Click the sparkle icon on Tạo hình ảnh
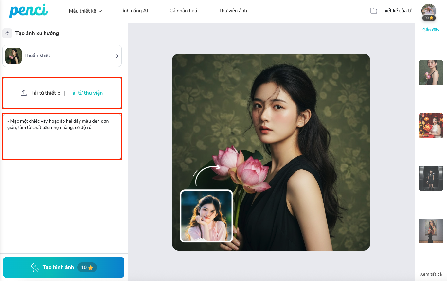 (x=35, y=267)
